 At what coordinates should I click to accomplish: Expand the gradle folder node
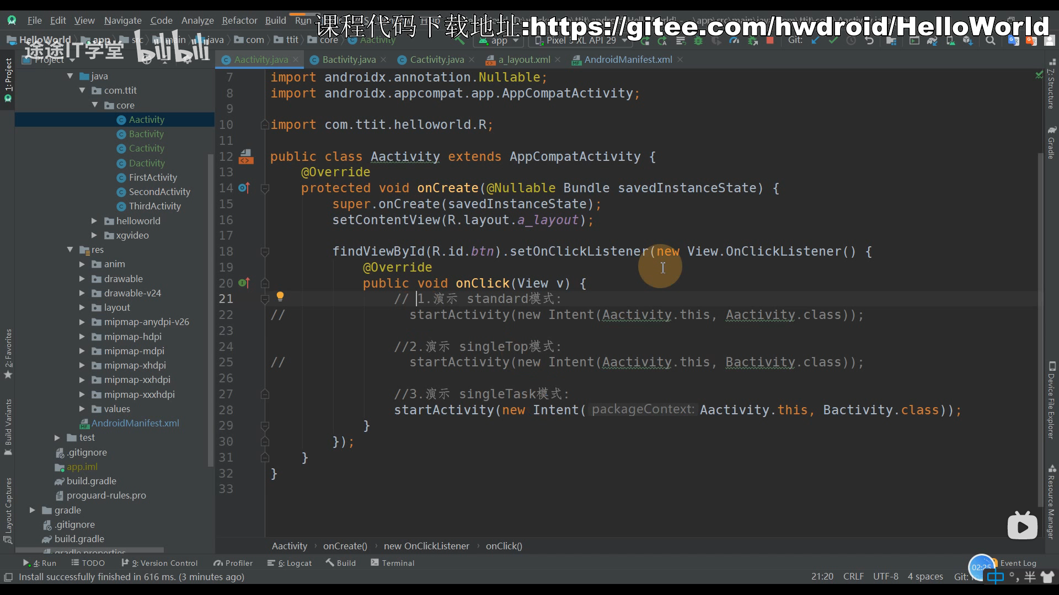33,510
